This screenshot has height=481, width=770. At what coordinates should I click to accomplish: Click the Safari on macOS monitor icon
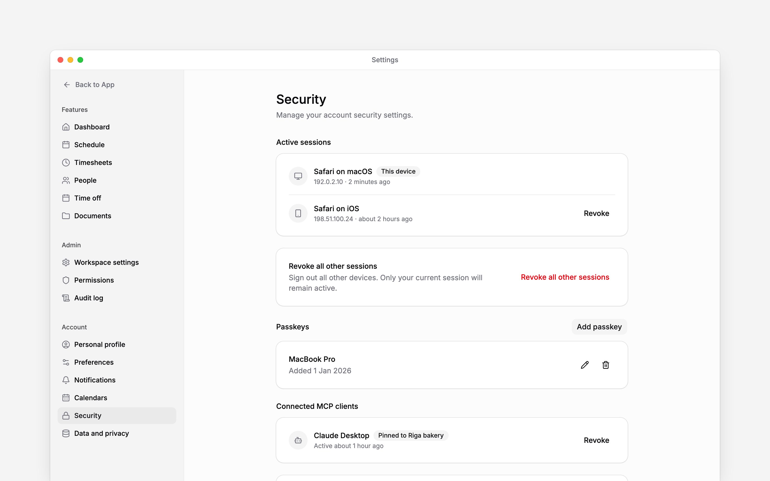coord(298,176)
